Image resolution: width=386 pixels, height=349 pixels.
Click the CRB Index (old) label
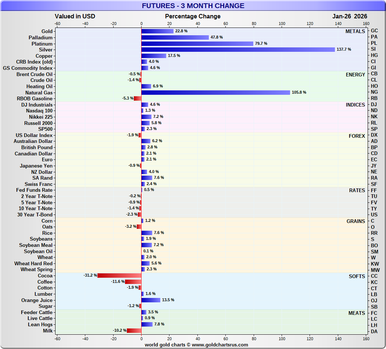click(34, 62)
